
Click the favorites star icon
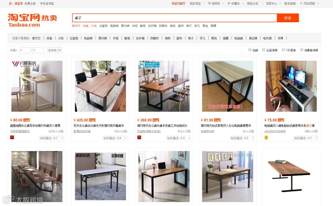click(229, 3)
